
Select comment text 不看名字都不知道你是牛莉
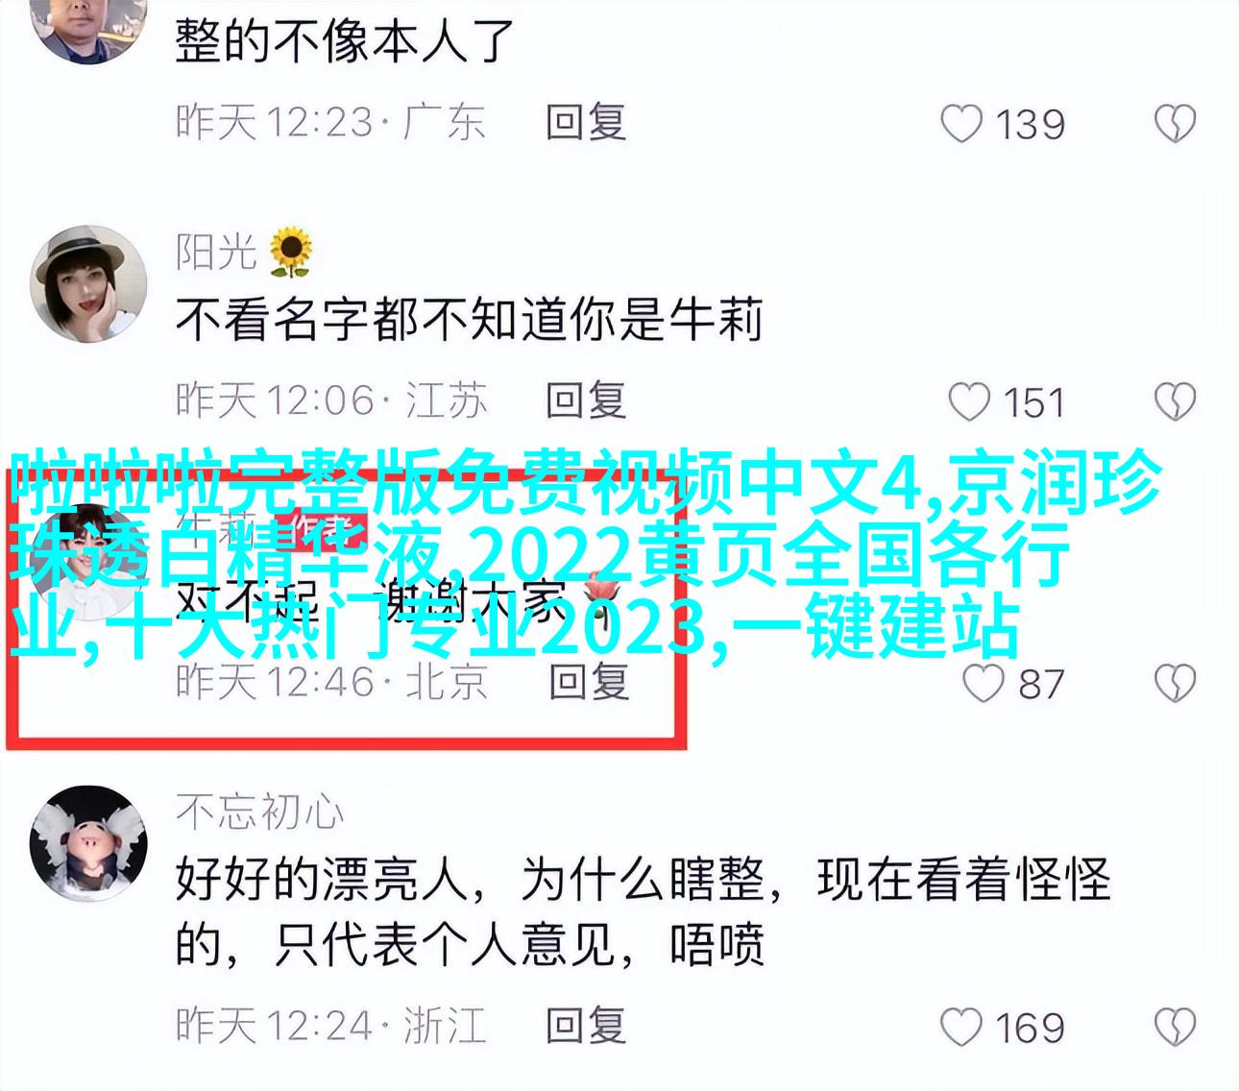pyautogui.click(x=470, y=320)
